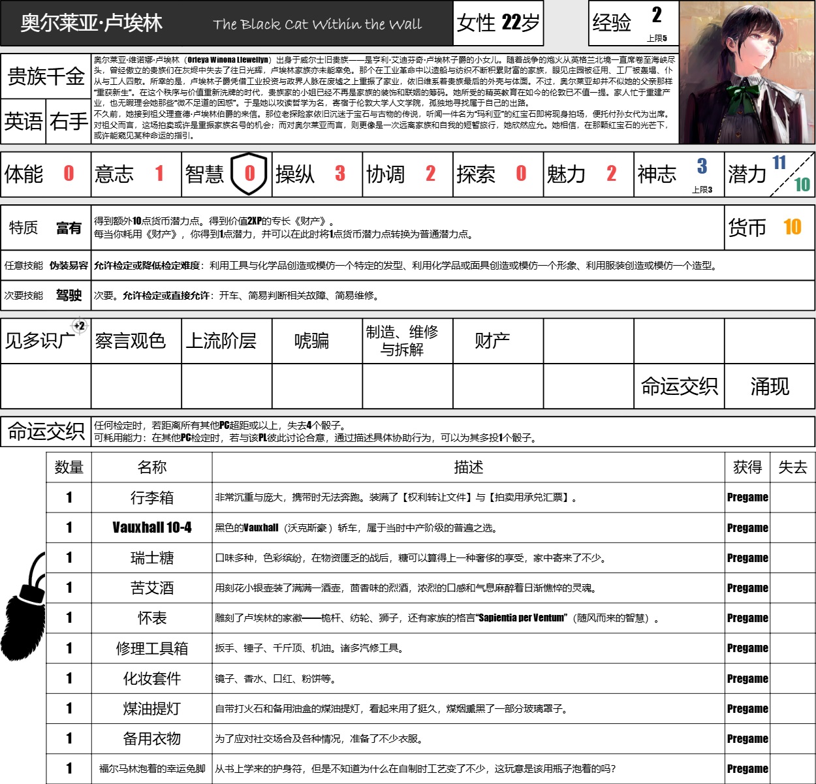Click Pregame entry in the 行李箱 row

[747, 497]
